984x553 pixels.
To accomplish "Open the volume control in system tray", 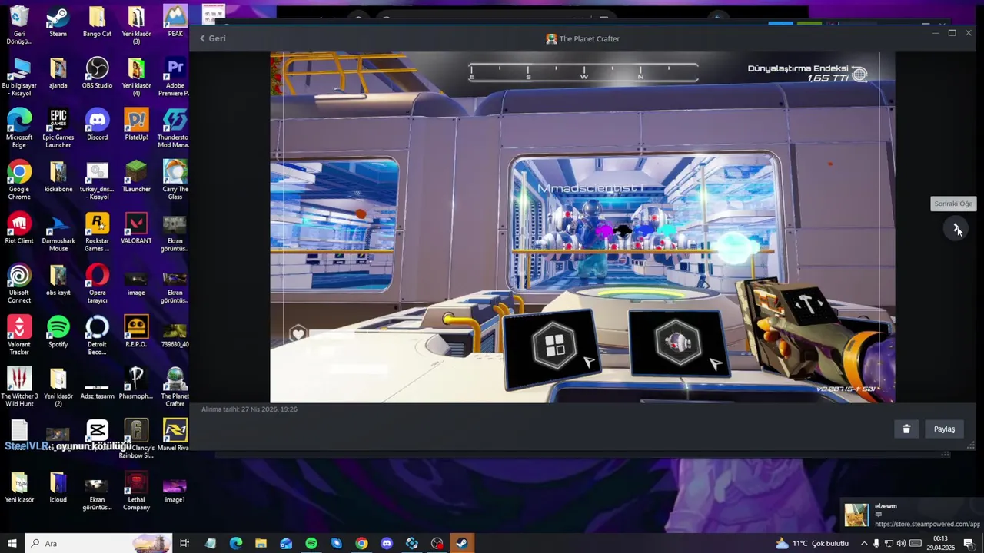I will [x=901, y=543].
